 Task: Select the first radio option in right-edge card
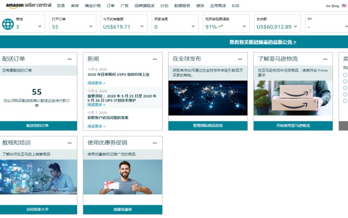coord(345,75)
